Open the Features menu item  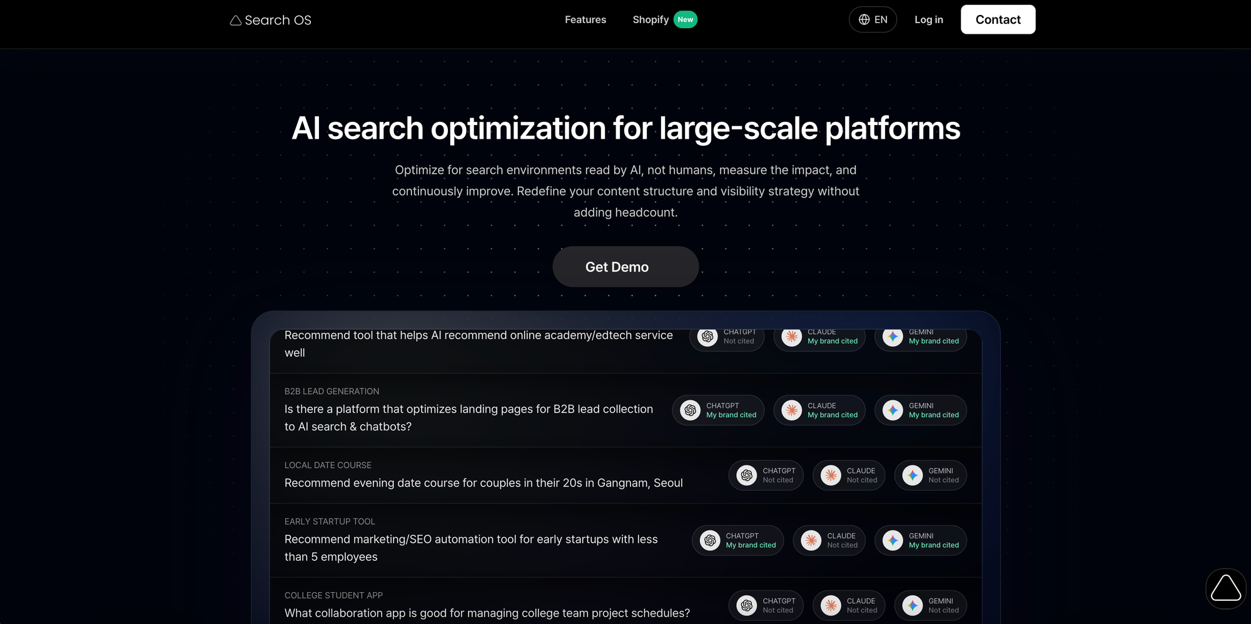point(585,19)
